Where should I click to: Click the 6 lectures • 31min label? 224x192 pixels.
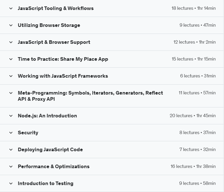pos(198,76)
